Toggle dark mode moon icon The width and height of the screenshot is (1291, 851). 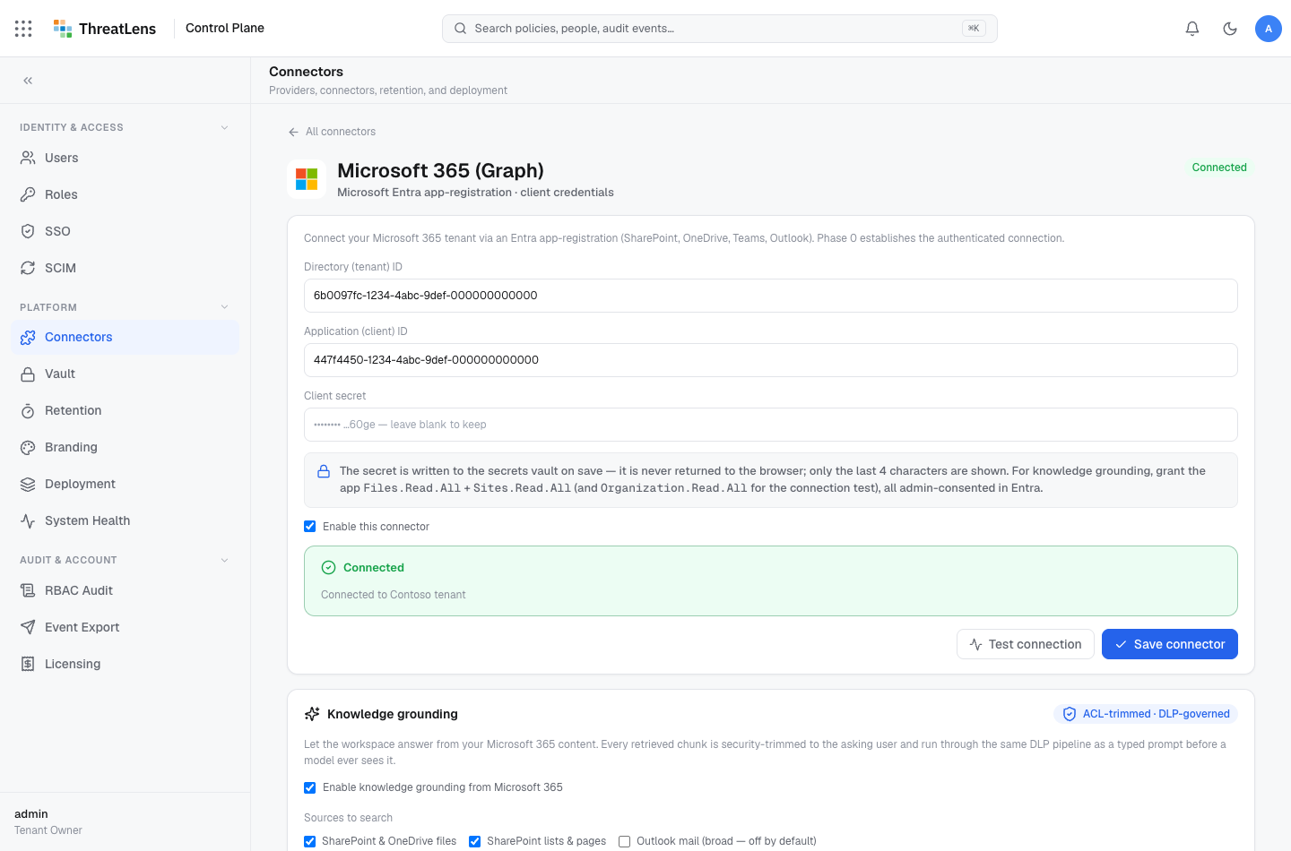[x=1230, y=29]
